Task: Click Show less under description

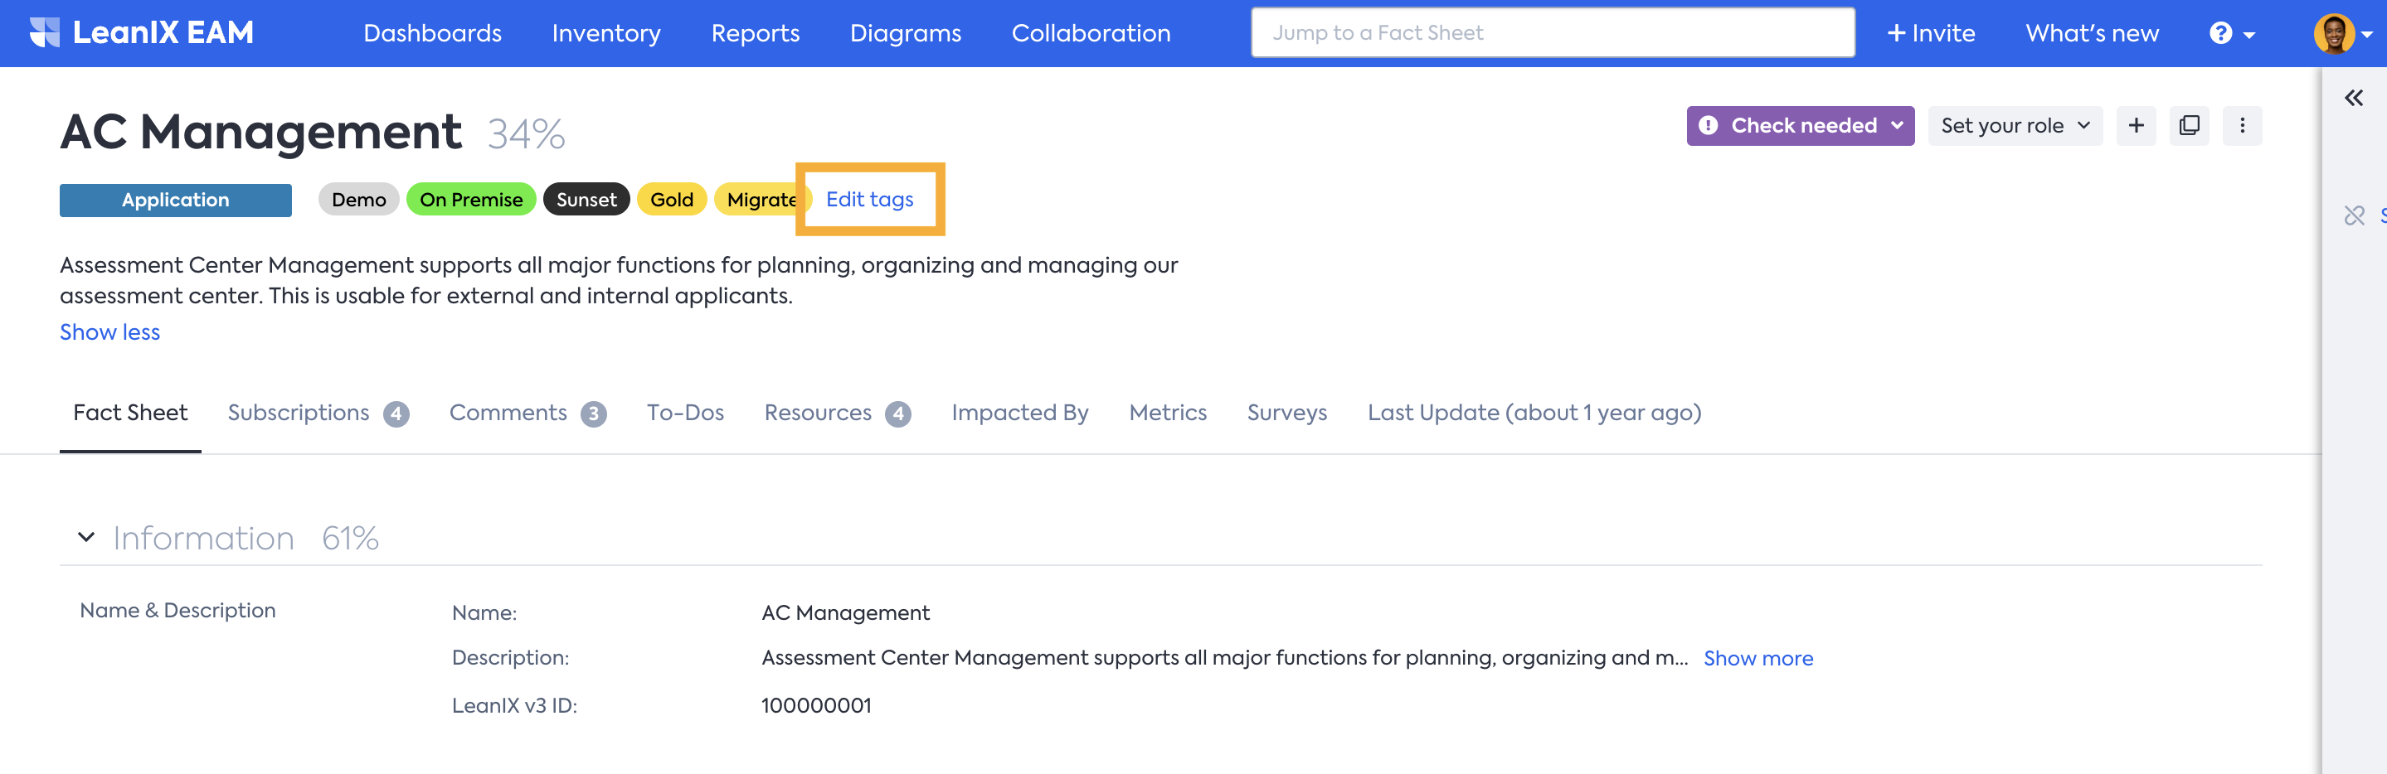Action: coord(109,332)
